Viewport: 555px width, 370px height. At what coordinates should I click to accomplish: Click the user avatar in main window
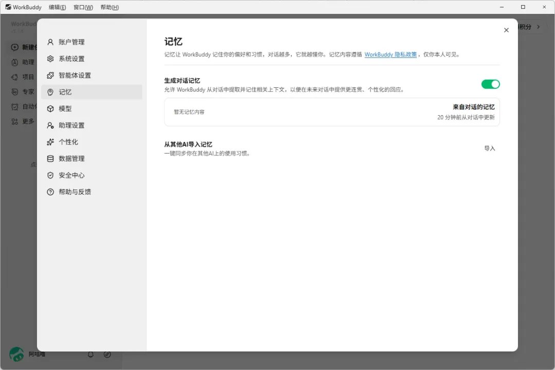pyautogui.click(x=16, y=354)
